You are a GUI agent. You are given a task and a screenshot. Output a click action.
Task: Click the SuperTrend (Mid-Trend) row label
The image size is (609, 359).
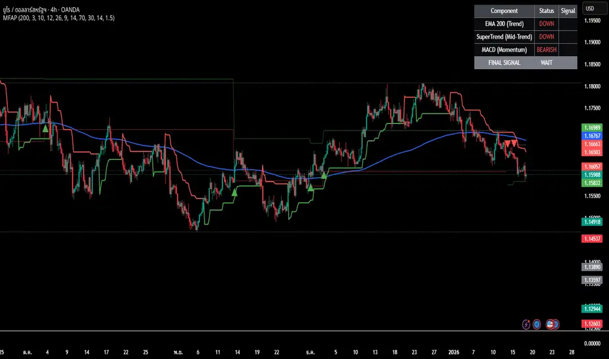coord(504,37)
